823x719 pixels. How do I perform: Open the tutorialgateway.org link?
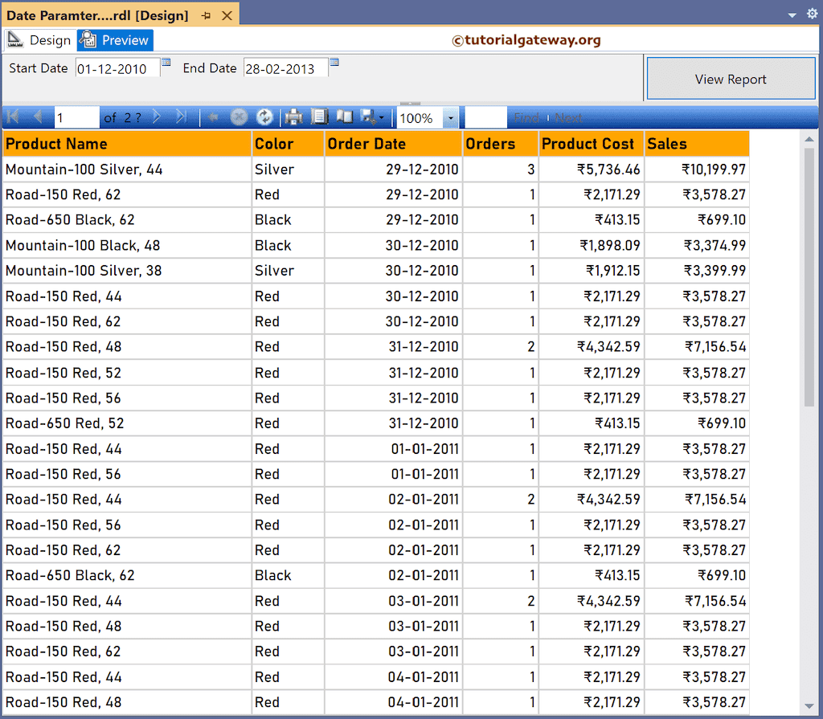coord(526,39)
